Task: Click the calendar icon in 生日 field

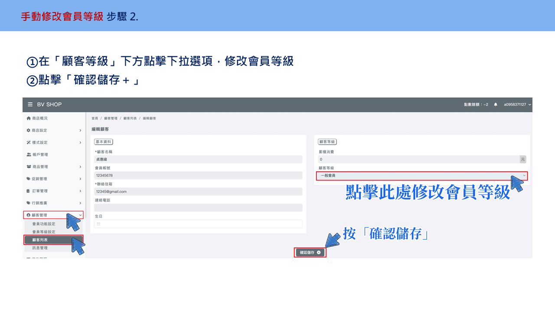Action: (98, 224)
